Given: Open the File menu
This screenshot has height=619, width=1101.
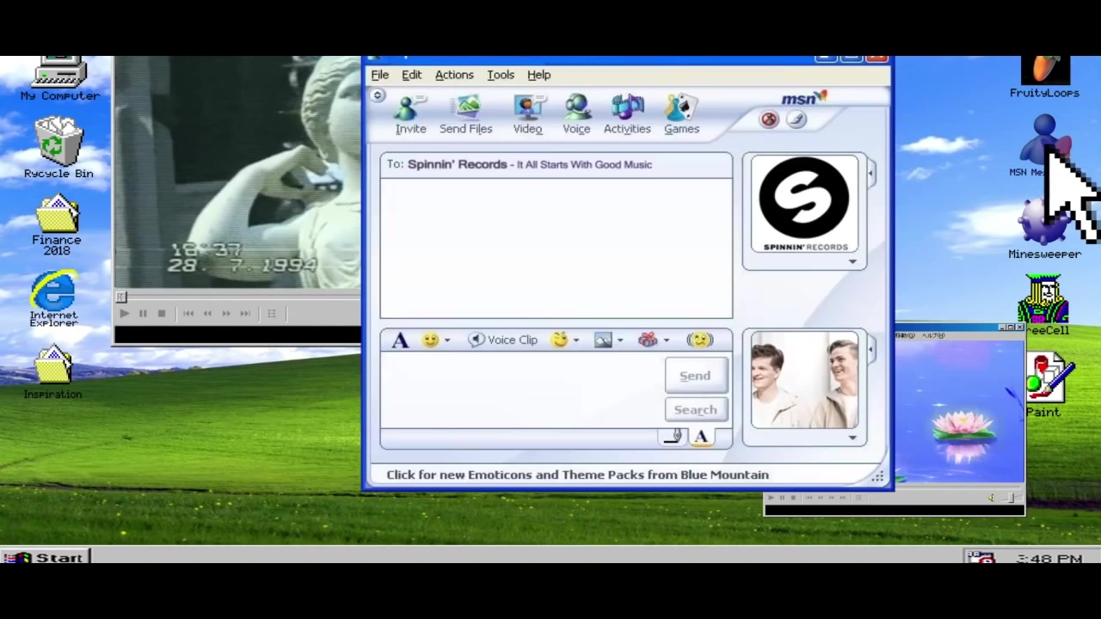Looking at the screenshot, I should coord(379,75).
